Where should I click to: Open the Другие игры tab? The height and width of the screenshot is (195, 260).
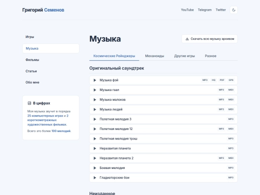pos(184,56)
